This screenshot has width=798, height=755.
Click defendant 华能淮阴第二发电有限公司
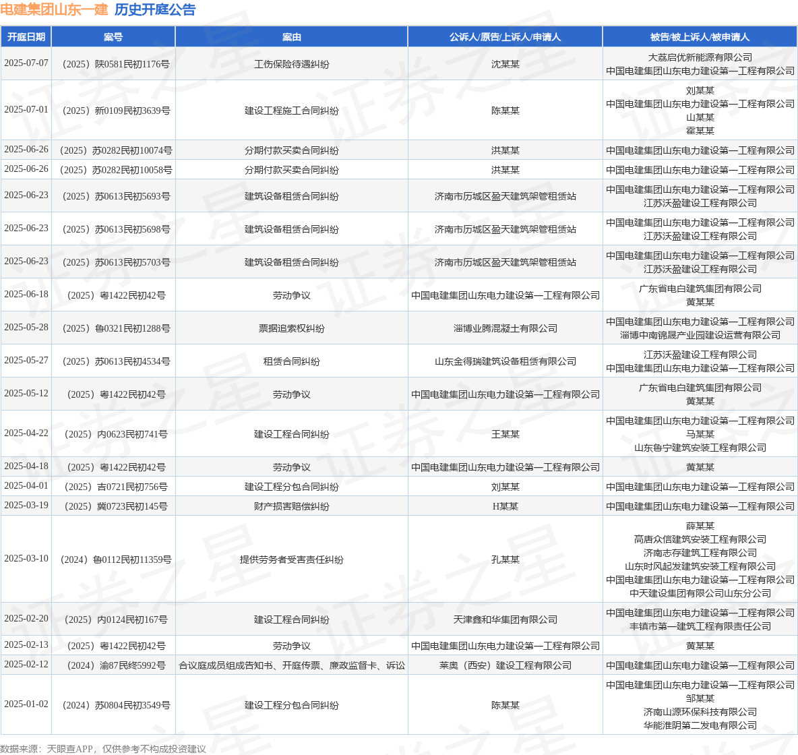pyautogui.click(x=700, y=726)
